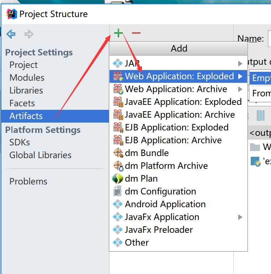This screenshot has height=274, width=271.
Task: Click the JavaEE Application: Exploded icon
Action: [x=118, y=102]
